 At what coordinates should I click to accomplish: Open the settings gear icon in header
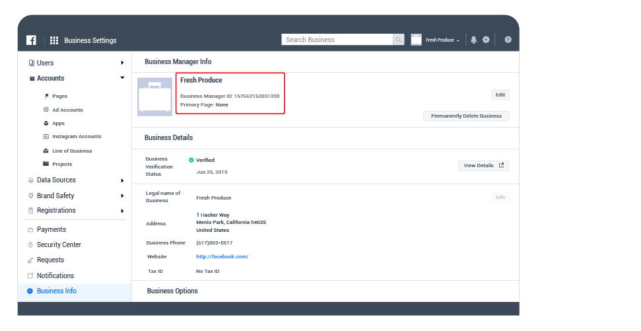(486, 40)
